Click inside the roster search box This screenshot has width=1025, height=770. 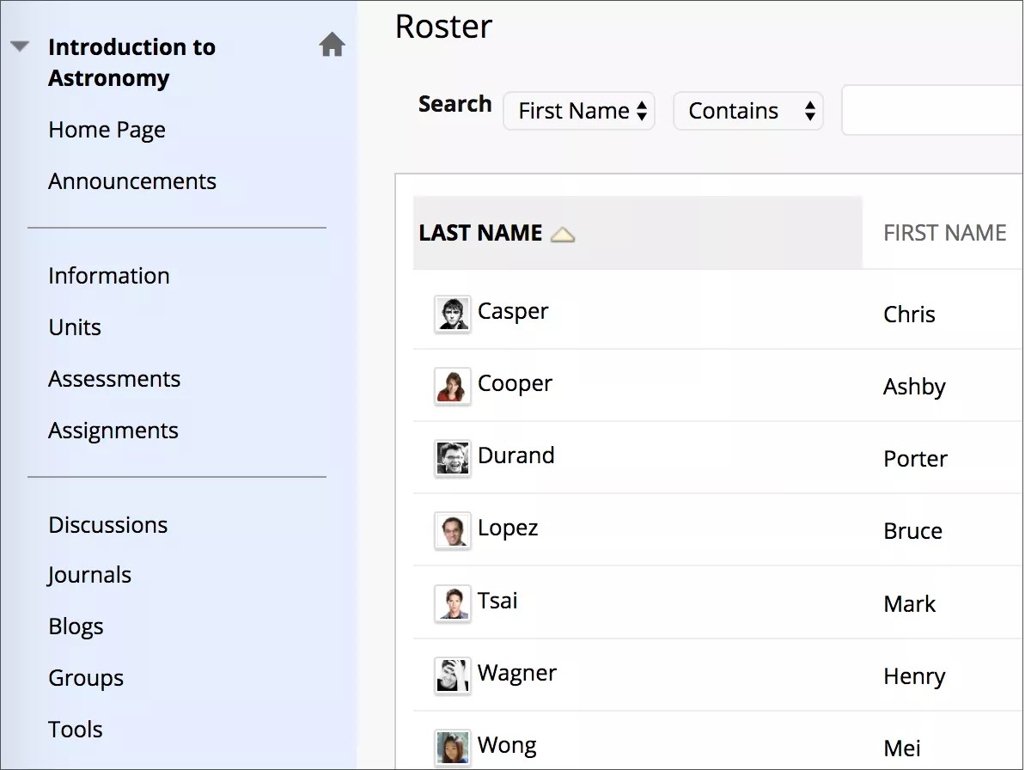click(x=937, y=110)
